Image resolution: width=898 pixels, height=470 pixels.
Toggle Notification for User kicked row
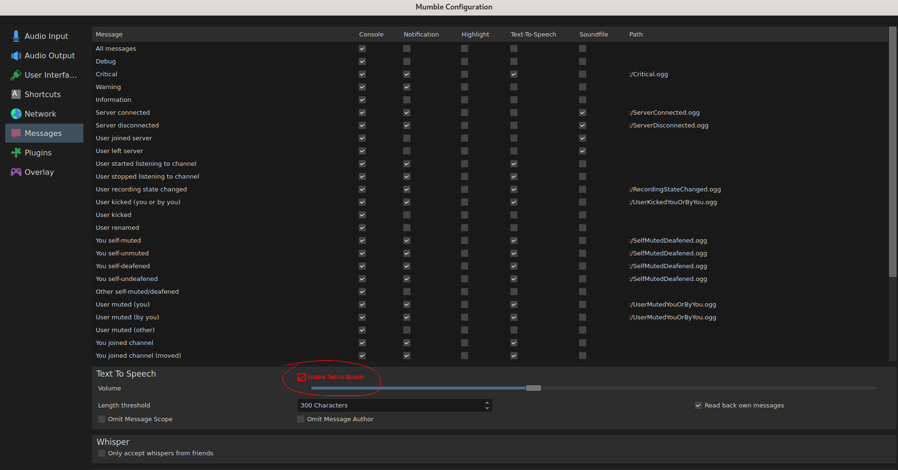click(407, 215)
